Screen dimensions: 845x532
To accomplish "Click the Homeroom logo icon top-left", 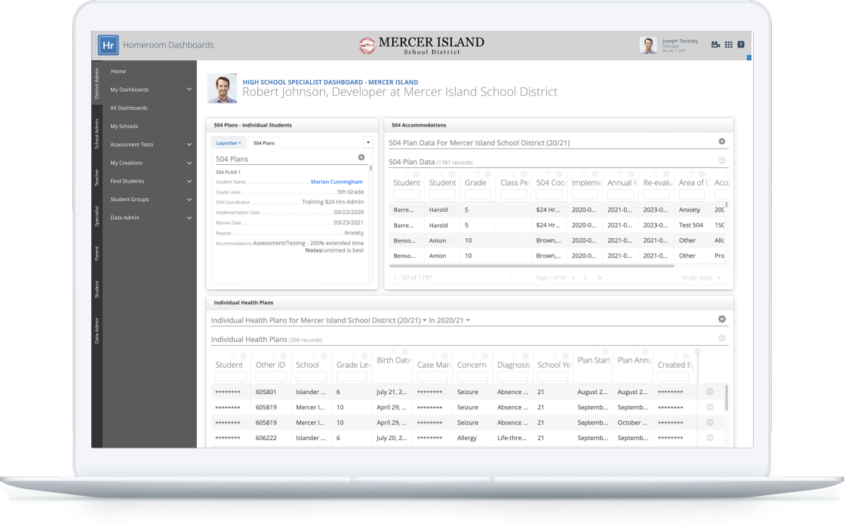I will click(x=108, y=44).
